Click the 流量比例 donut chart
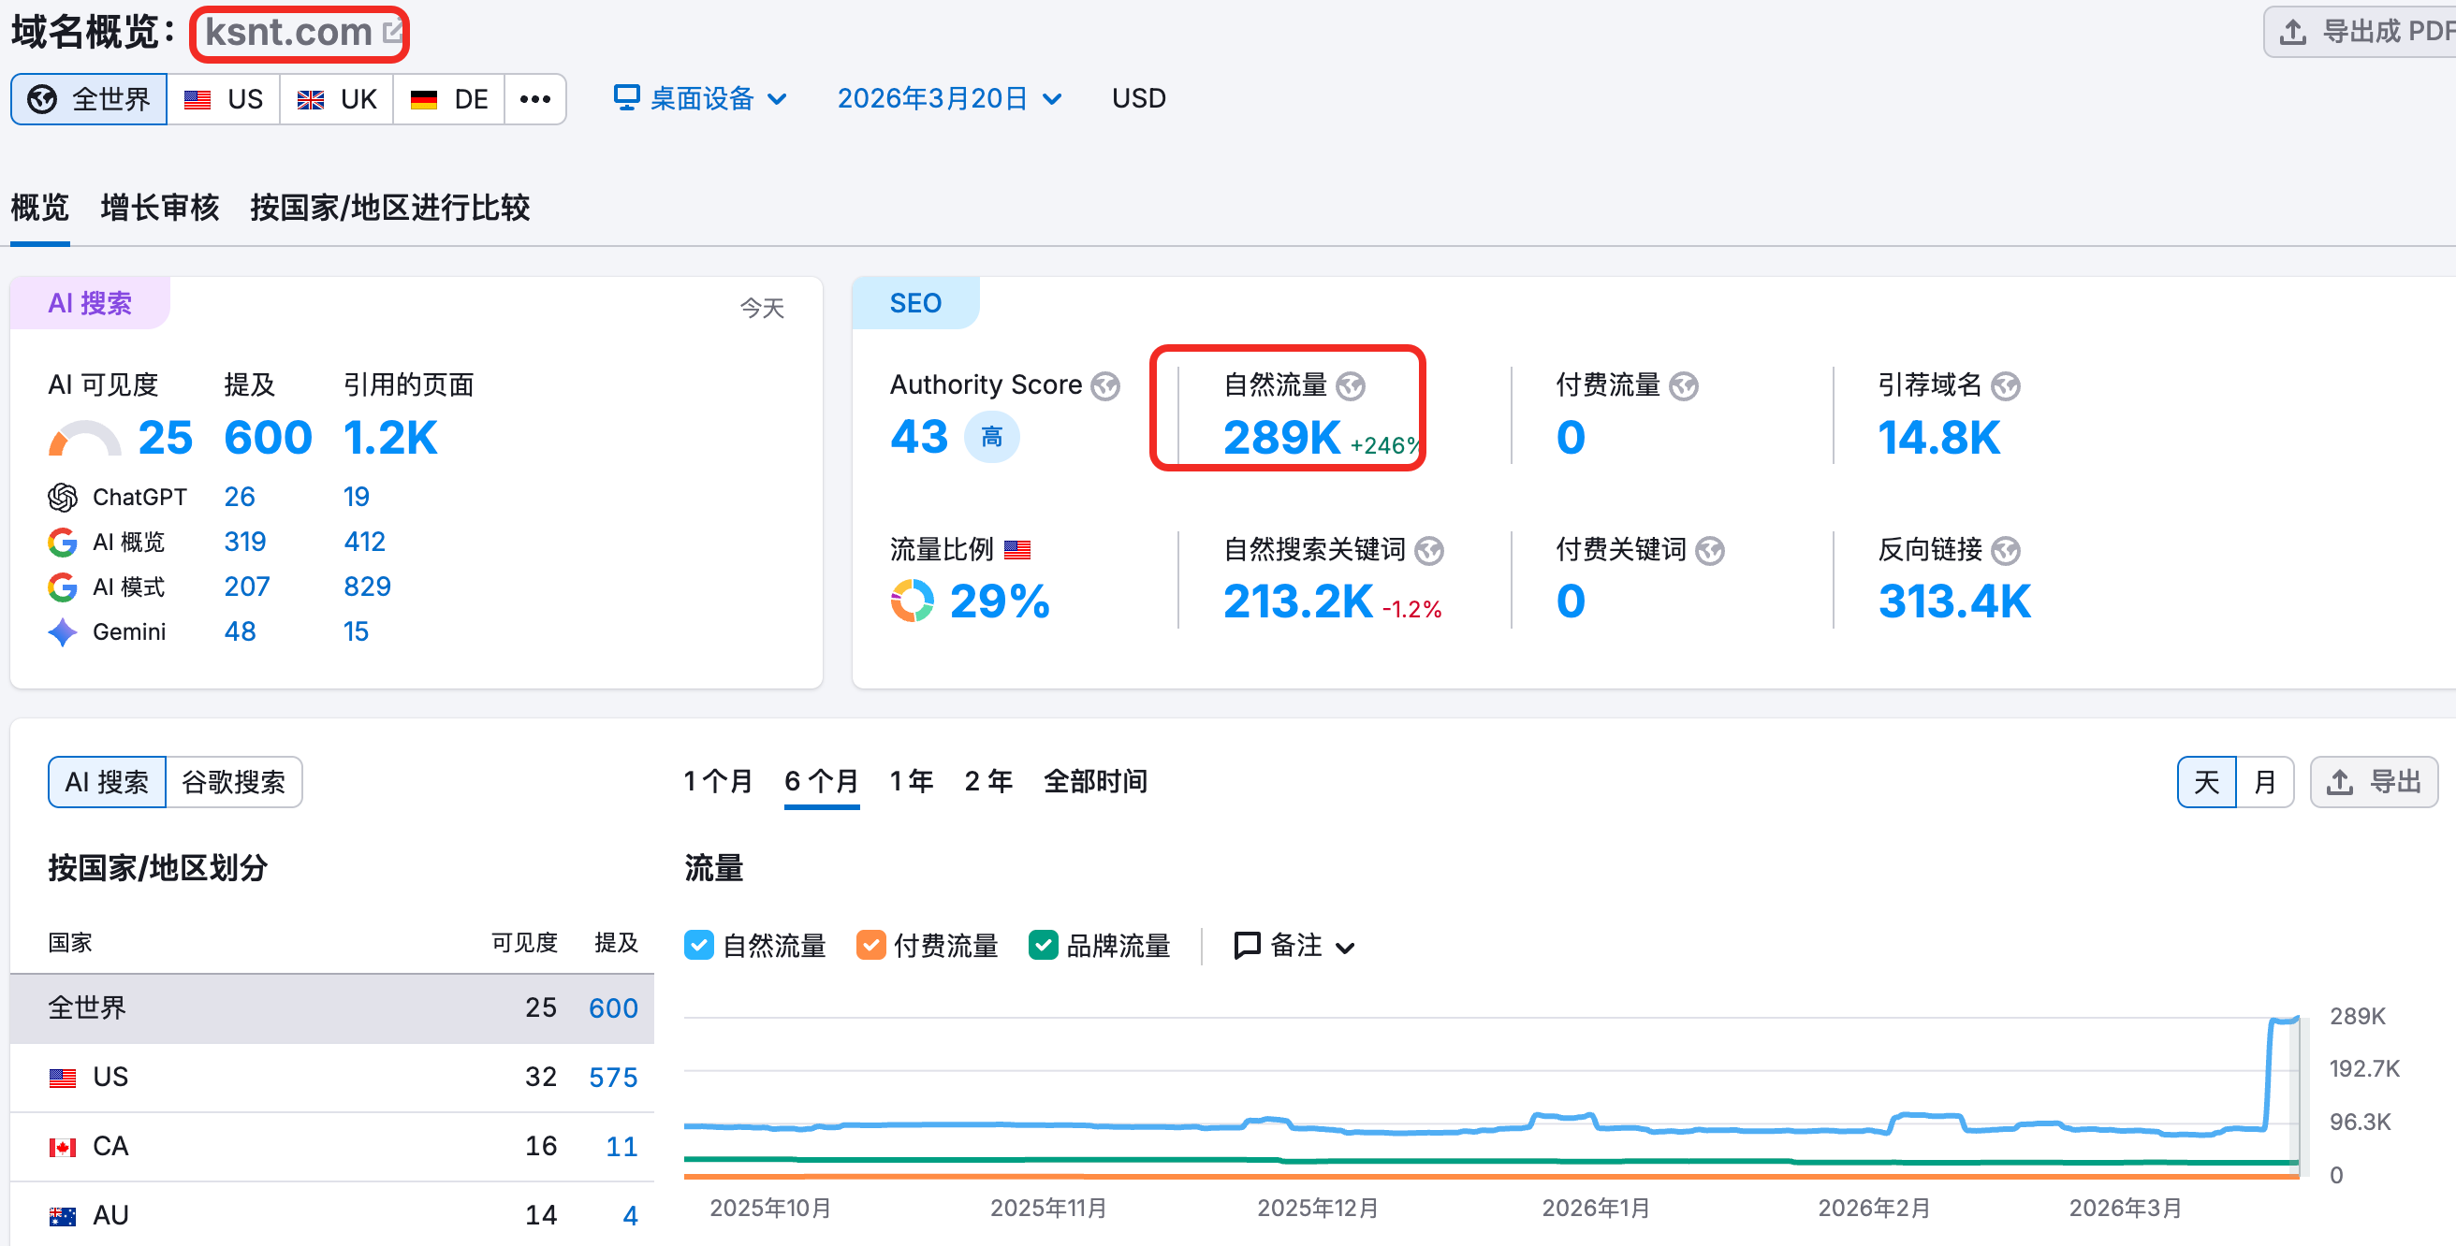Screen dimensions: 2456x1246 click(x=913, y=601)
